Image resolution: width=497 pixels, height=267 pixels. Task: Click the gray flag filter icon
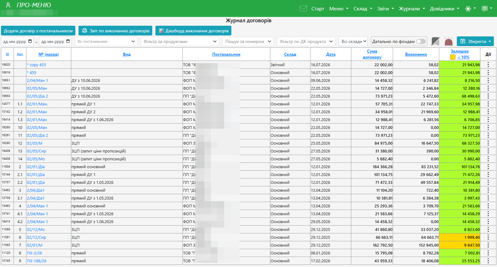point(435,41)
